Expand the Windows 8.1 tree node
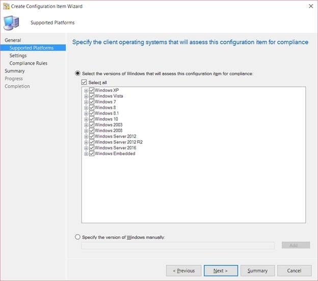 point(86,114)
